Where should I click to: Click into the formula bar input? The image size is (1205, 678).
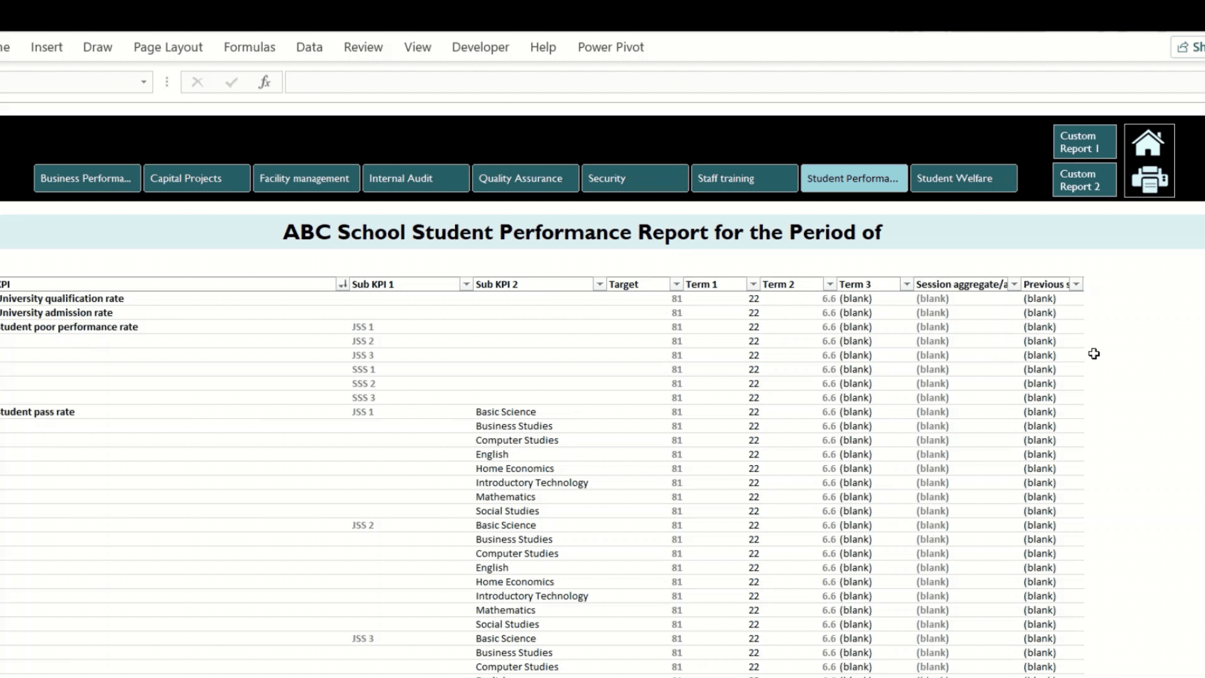pos(745,82)
